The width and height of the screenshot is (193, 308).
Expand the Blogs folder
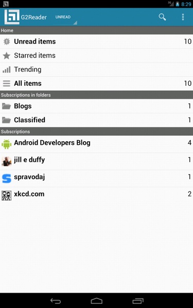[x=97, y=106]
